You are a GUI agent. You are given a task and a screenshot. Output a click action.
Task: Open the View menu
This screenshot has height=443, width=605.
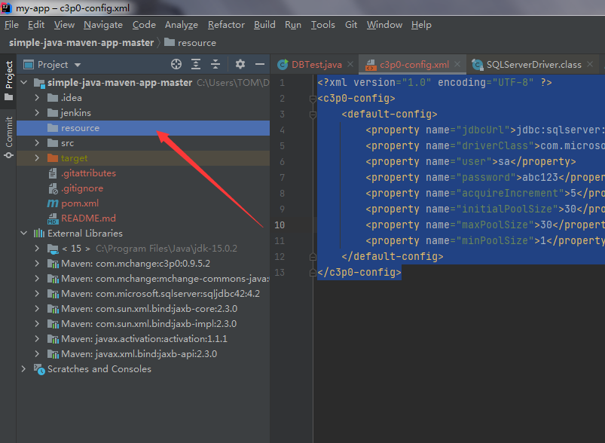(63, 24)
